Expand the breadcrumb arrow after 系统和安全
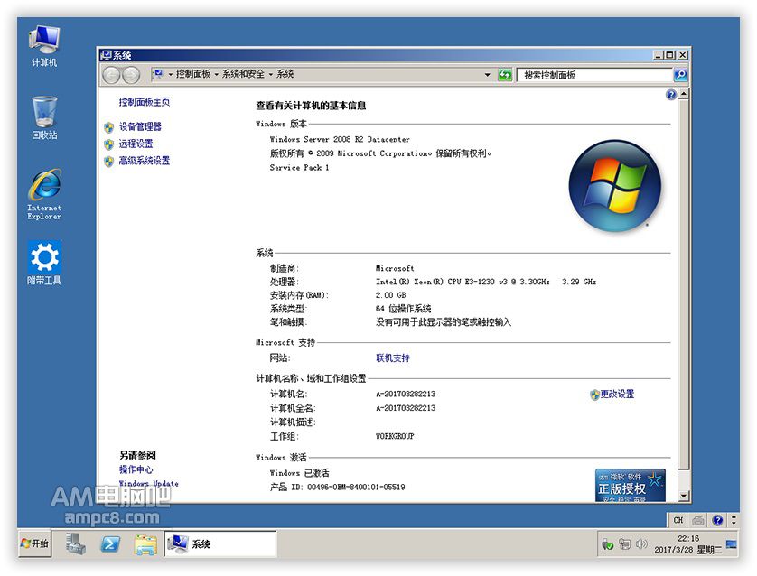 pyautogui.click(x=271, y=74)
